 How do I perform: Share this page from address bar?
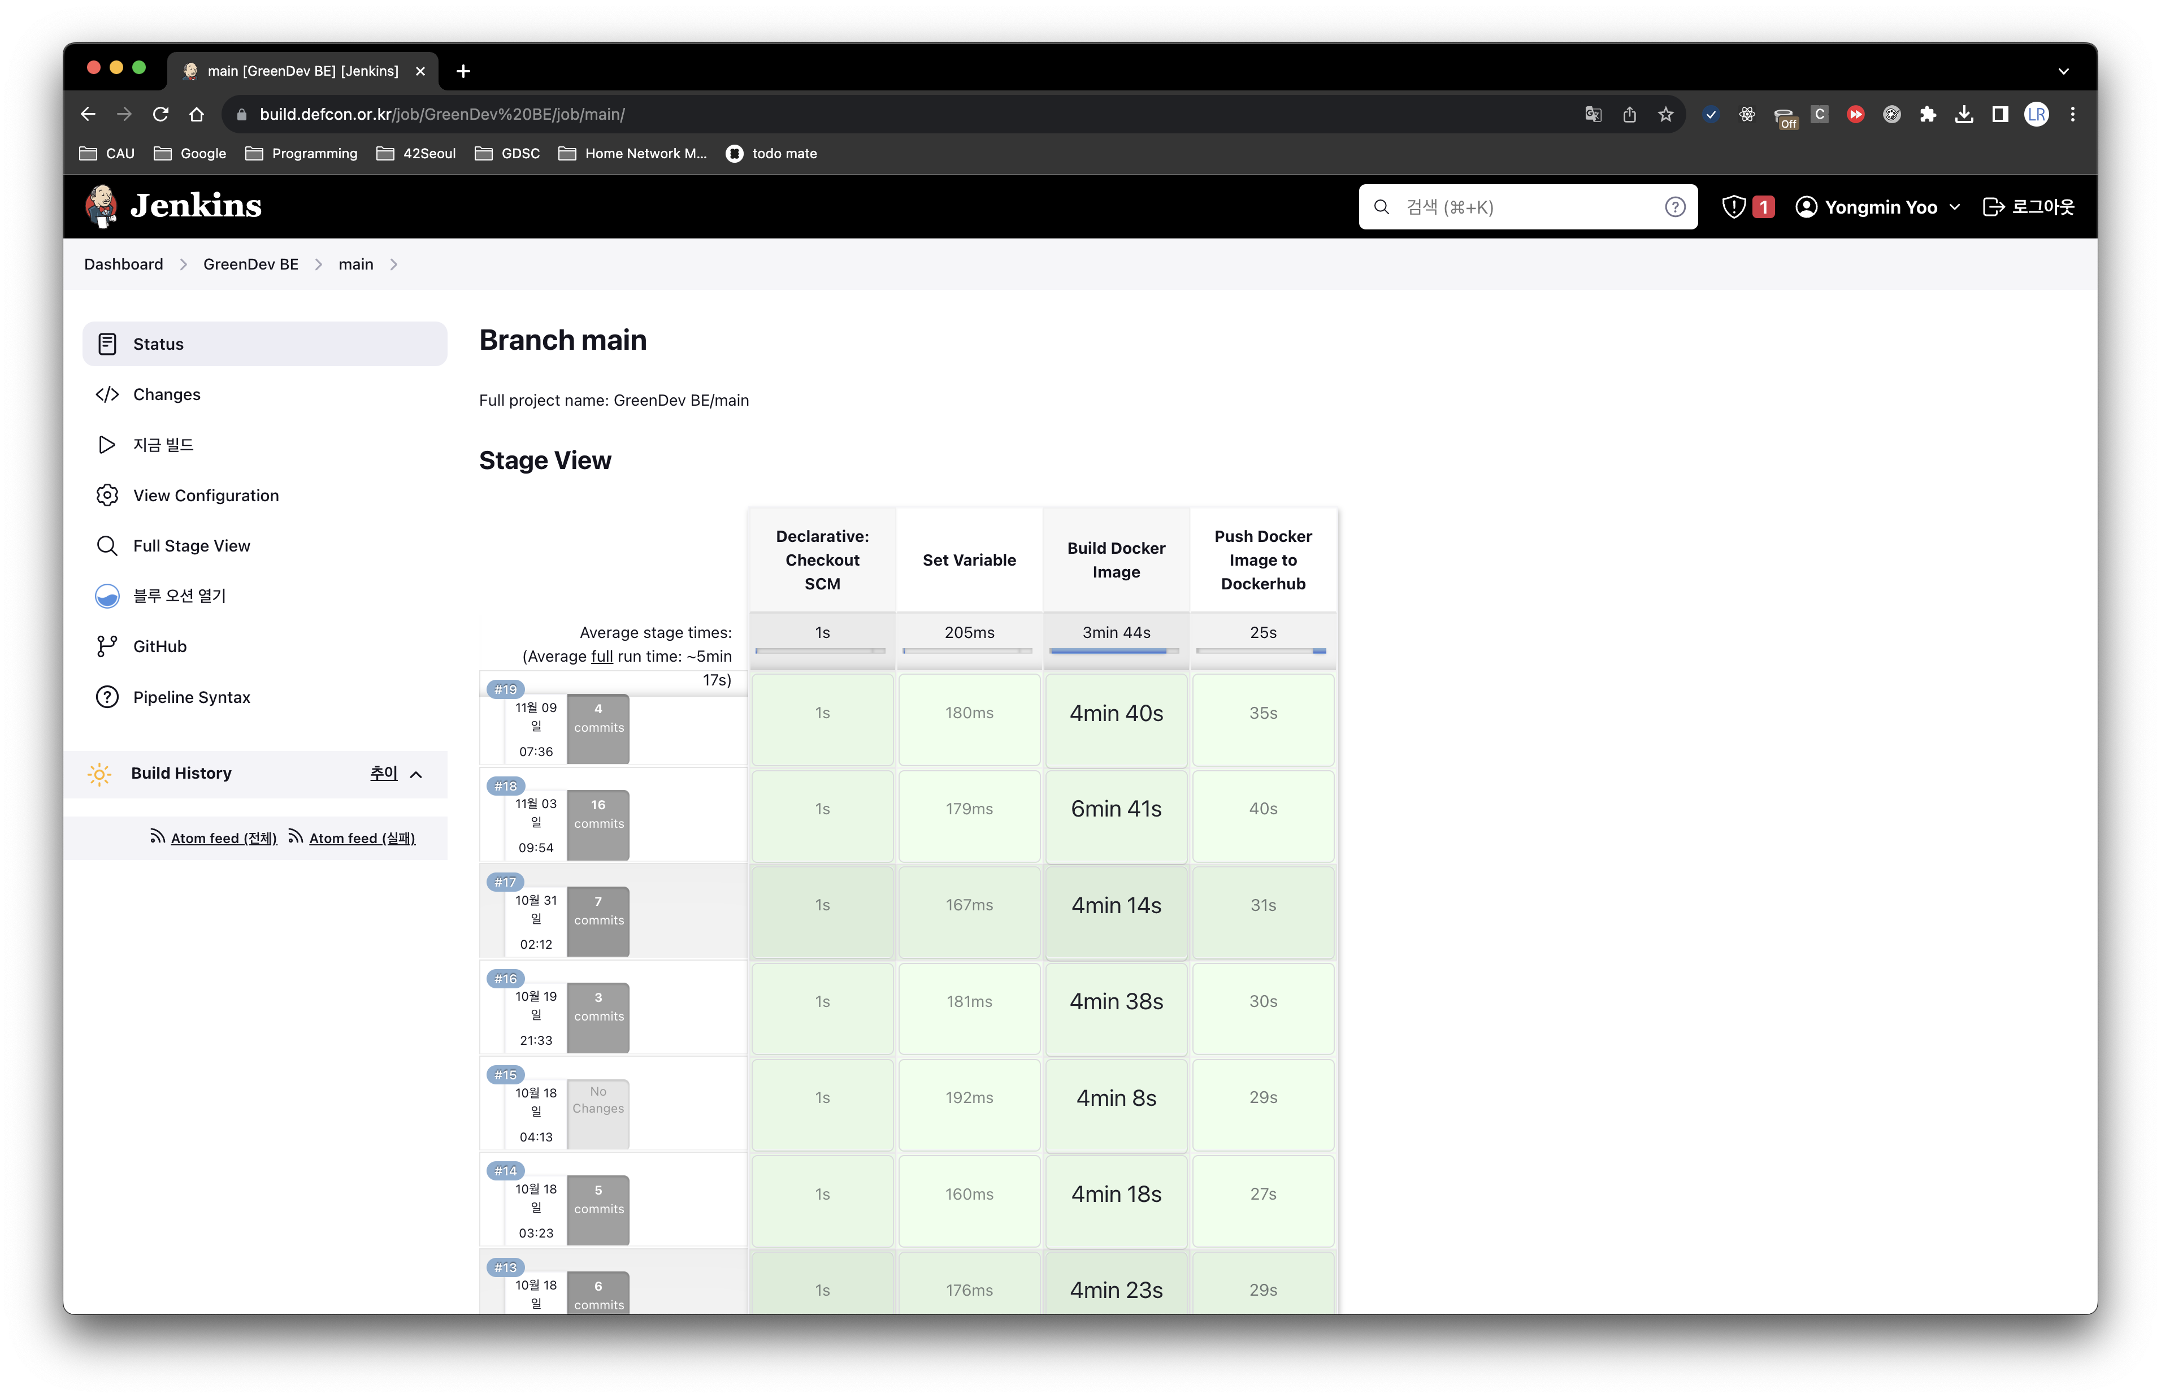click(1629, 114)
